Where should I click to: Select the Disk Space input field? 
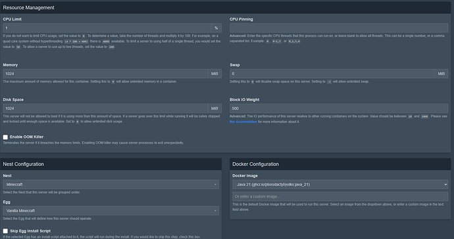(x=105, y=108)
